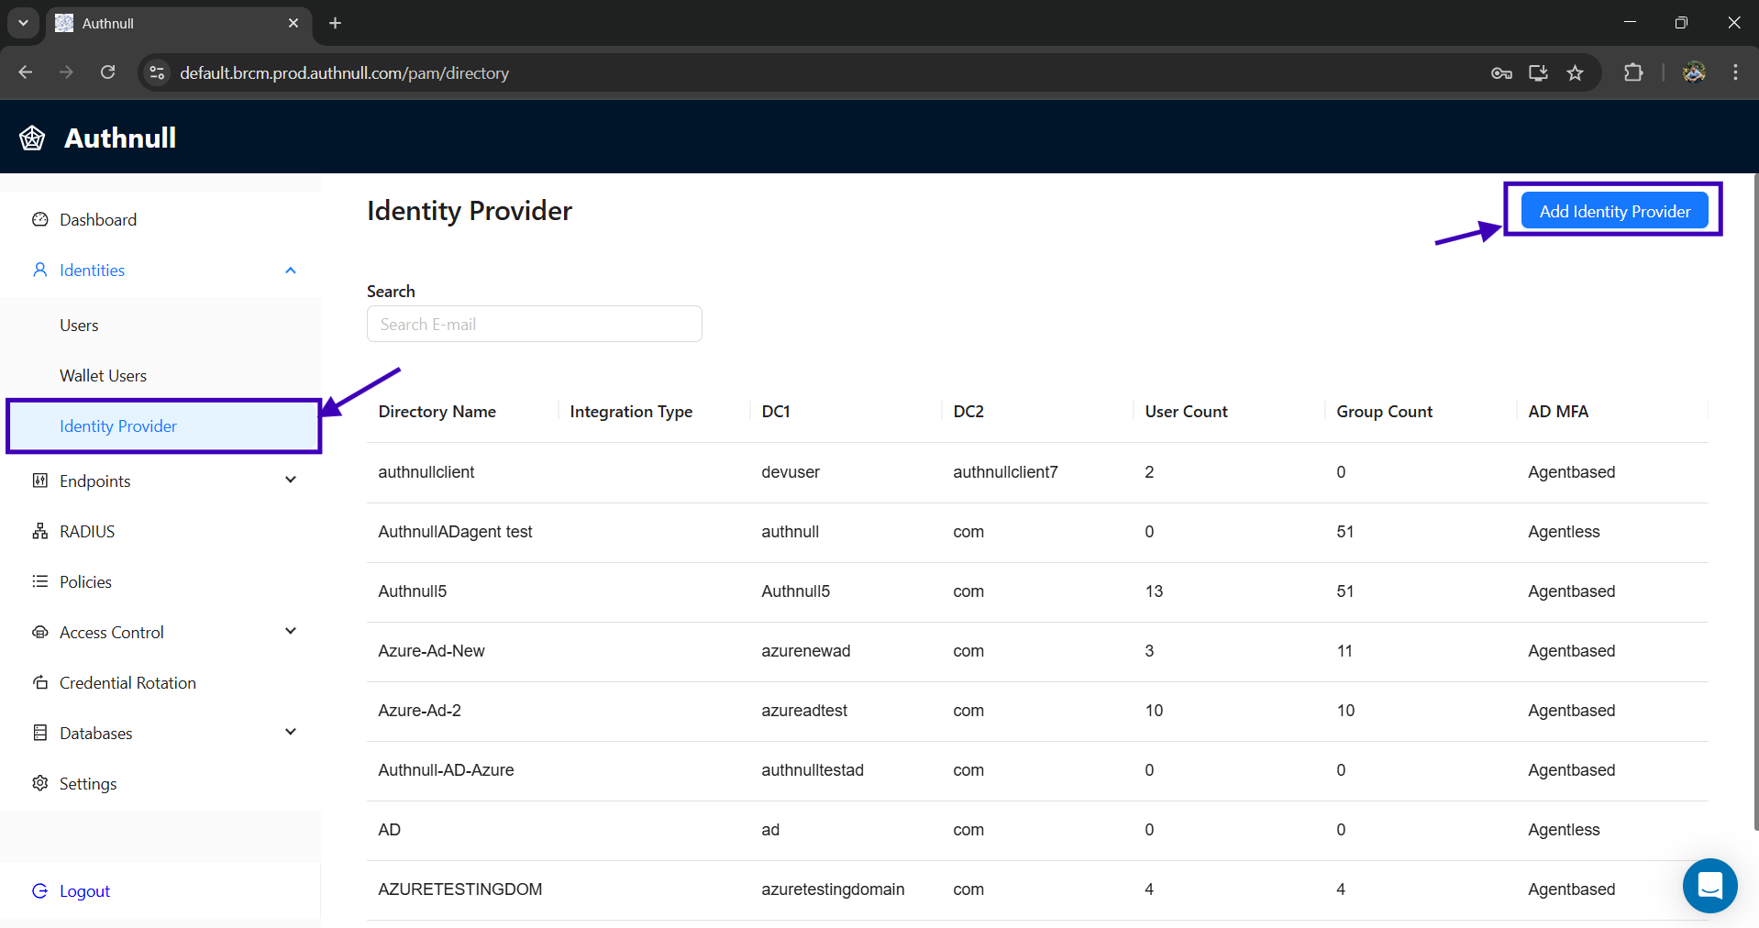Image resolution: width=1759 pixels, height=928 pixels.
Task: Open the Dashboard from its sidebar icon
Action: [x=39, y=219]
